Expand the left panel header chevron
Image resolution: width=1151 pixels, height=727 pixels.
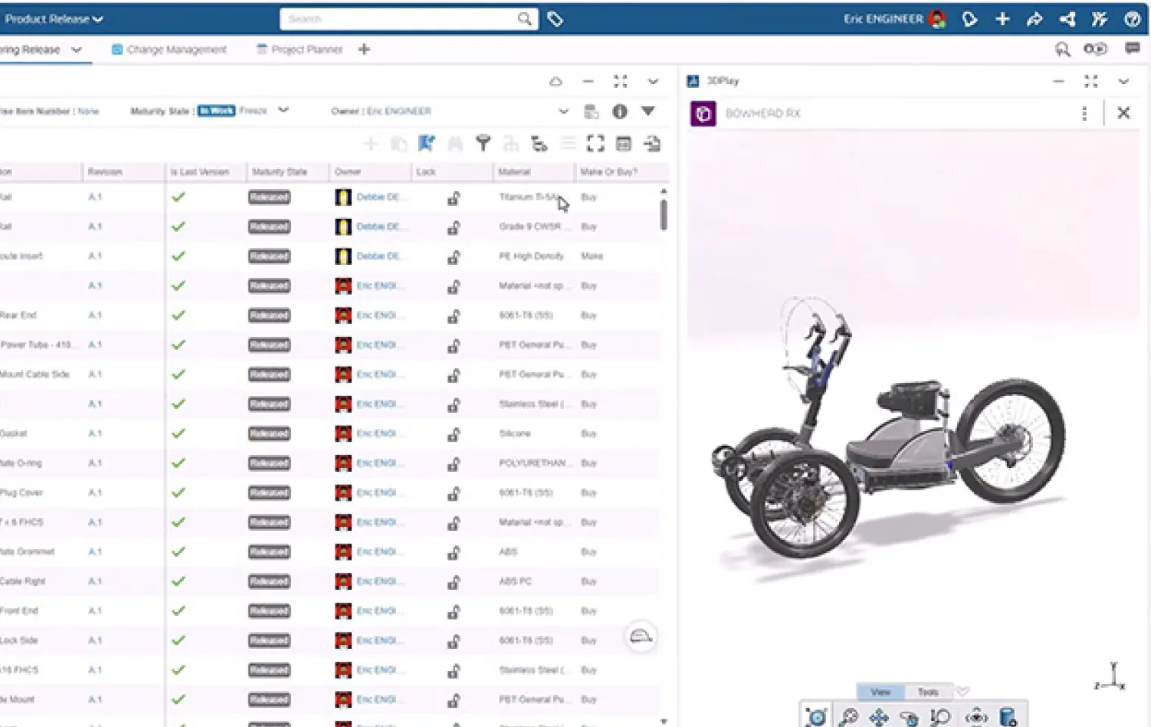pos(653,81)
